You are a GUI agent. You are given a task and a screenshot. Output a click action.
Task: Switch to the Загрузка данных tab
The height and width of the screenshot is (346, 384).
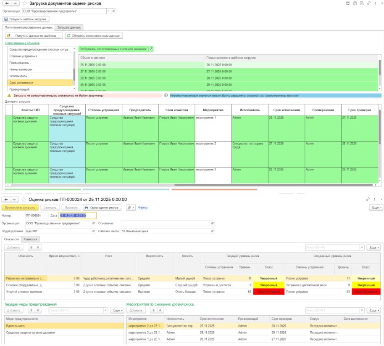[x=69, y=27]
